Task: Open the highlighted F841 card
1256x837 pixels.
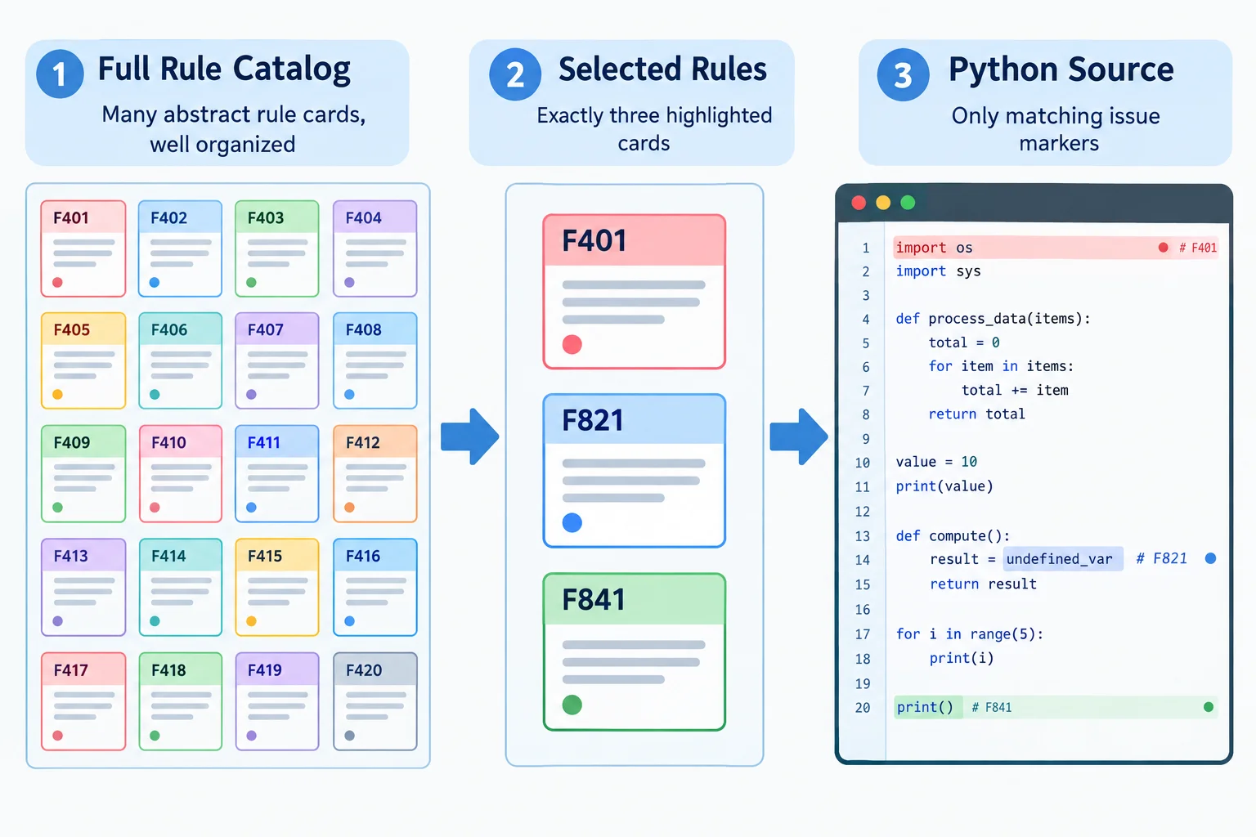Action: coord(635,651)
